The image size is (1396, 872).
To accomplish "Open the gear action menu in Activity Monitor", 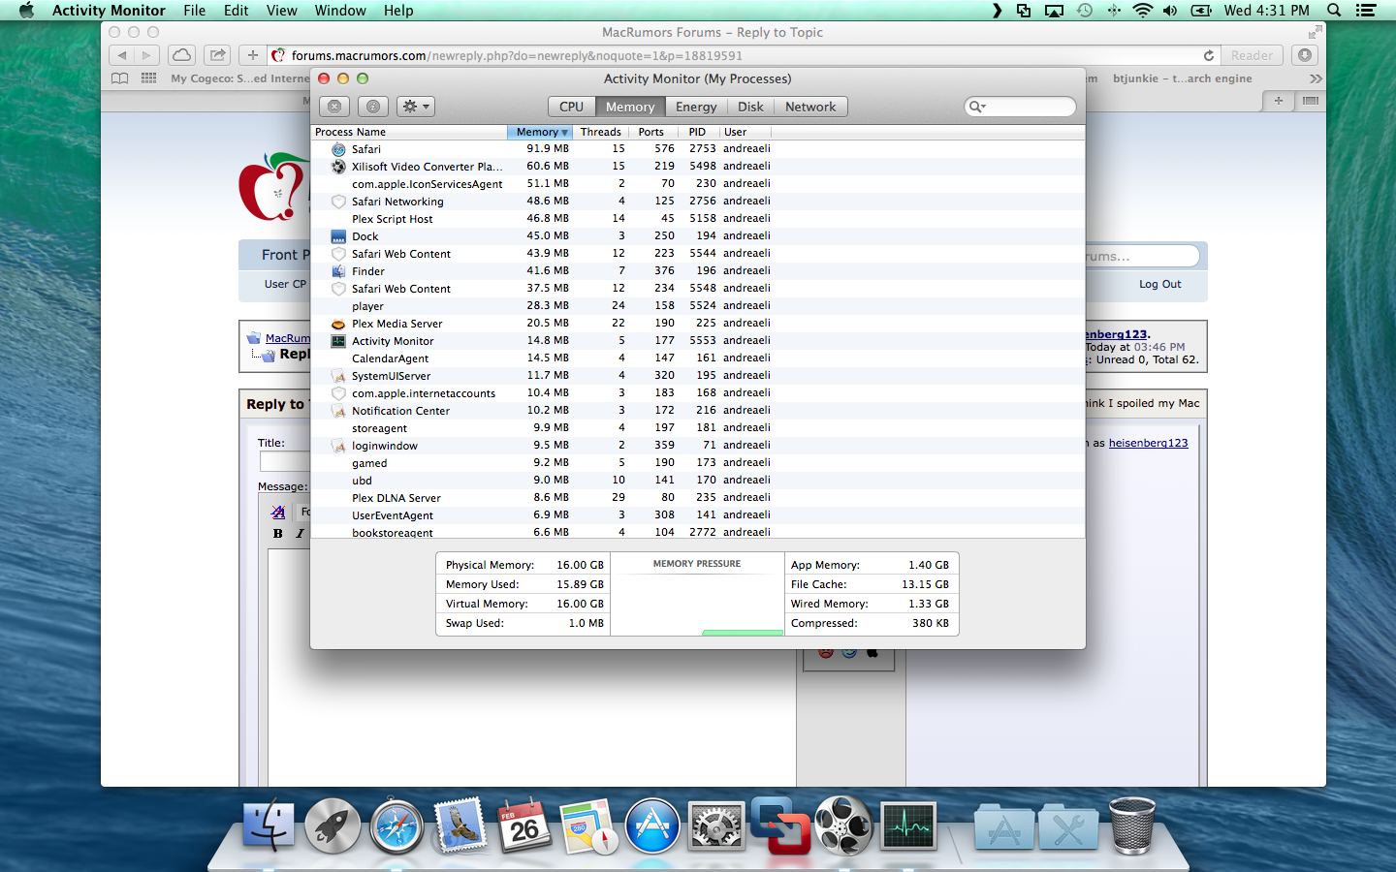I will coord(416,107).
